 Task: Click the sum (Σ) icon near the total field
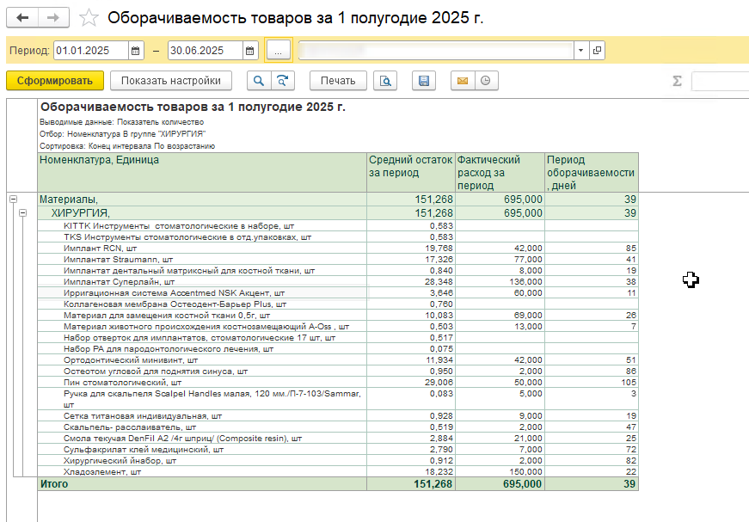[678, 81]
